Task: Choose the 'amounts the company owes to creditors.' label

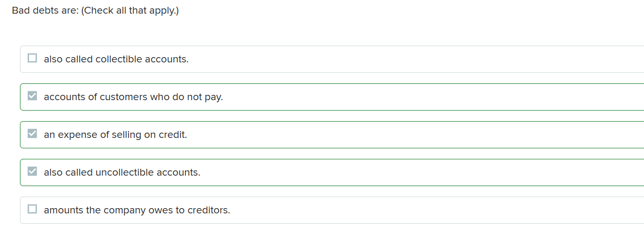Action: [x=137, y=210]
